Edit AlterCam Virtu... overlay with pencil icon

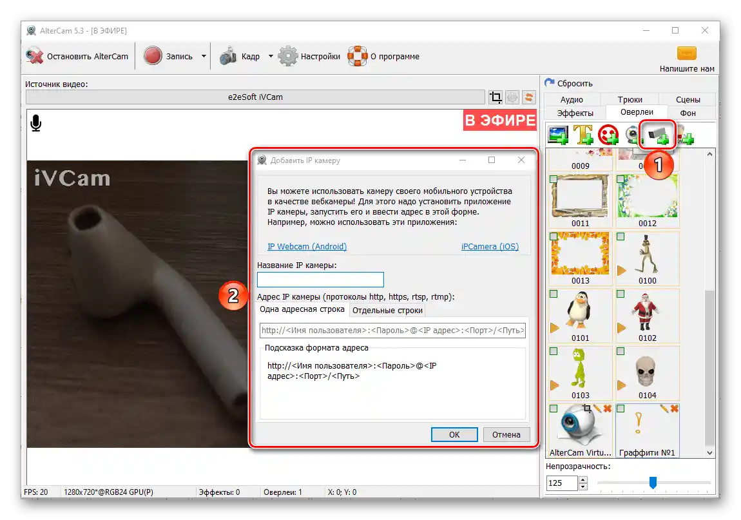point(597,409)
